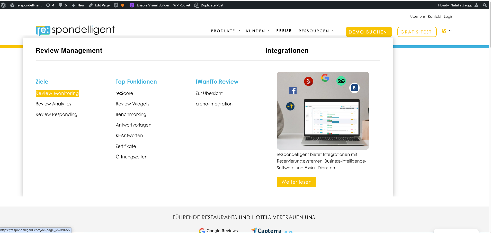Viewport: 491px width, 233px height.
Task: Open the re:spondelligent site dashboard item
Action: [x=26, y=5]
